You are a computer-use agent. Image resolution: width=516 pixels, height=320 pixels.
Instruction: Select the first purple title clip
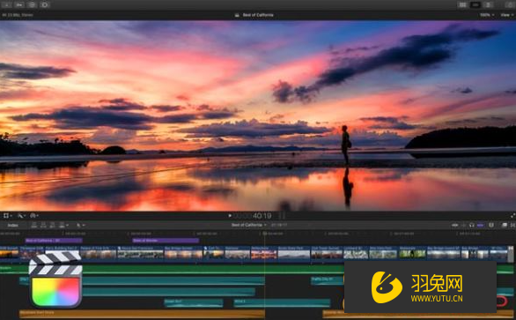click(x=54, y=241)
